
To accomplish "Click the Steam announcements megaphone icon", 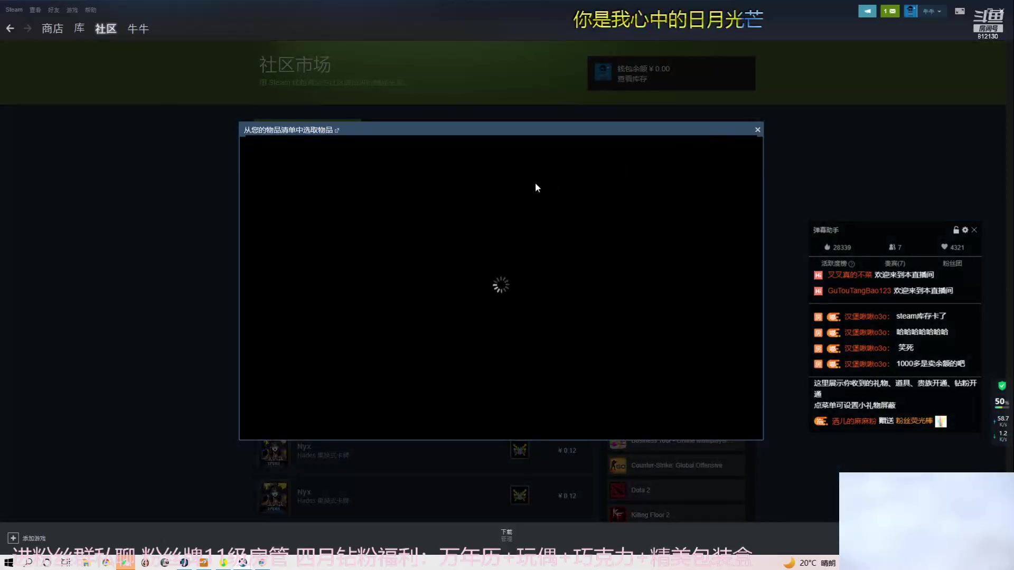I will click(867, 11).
